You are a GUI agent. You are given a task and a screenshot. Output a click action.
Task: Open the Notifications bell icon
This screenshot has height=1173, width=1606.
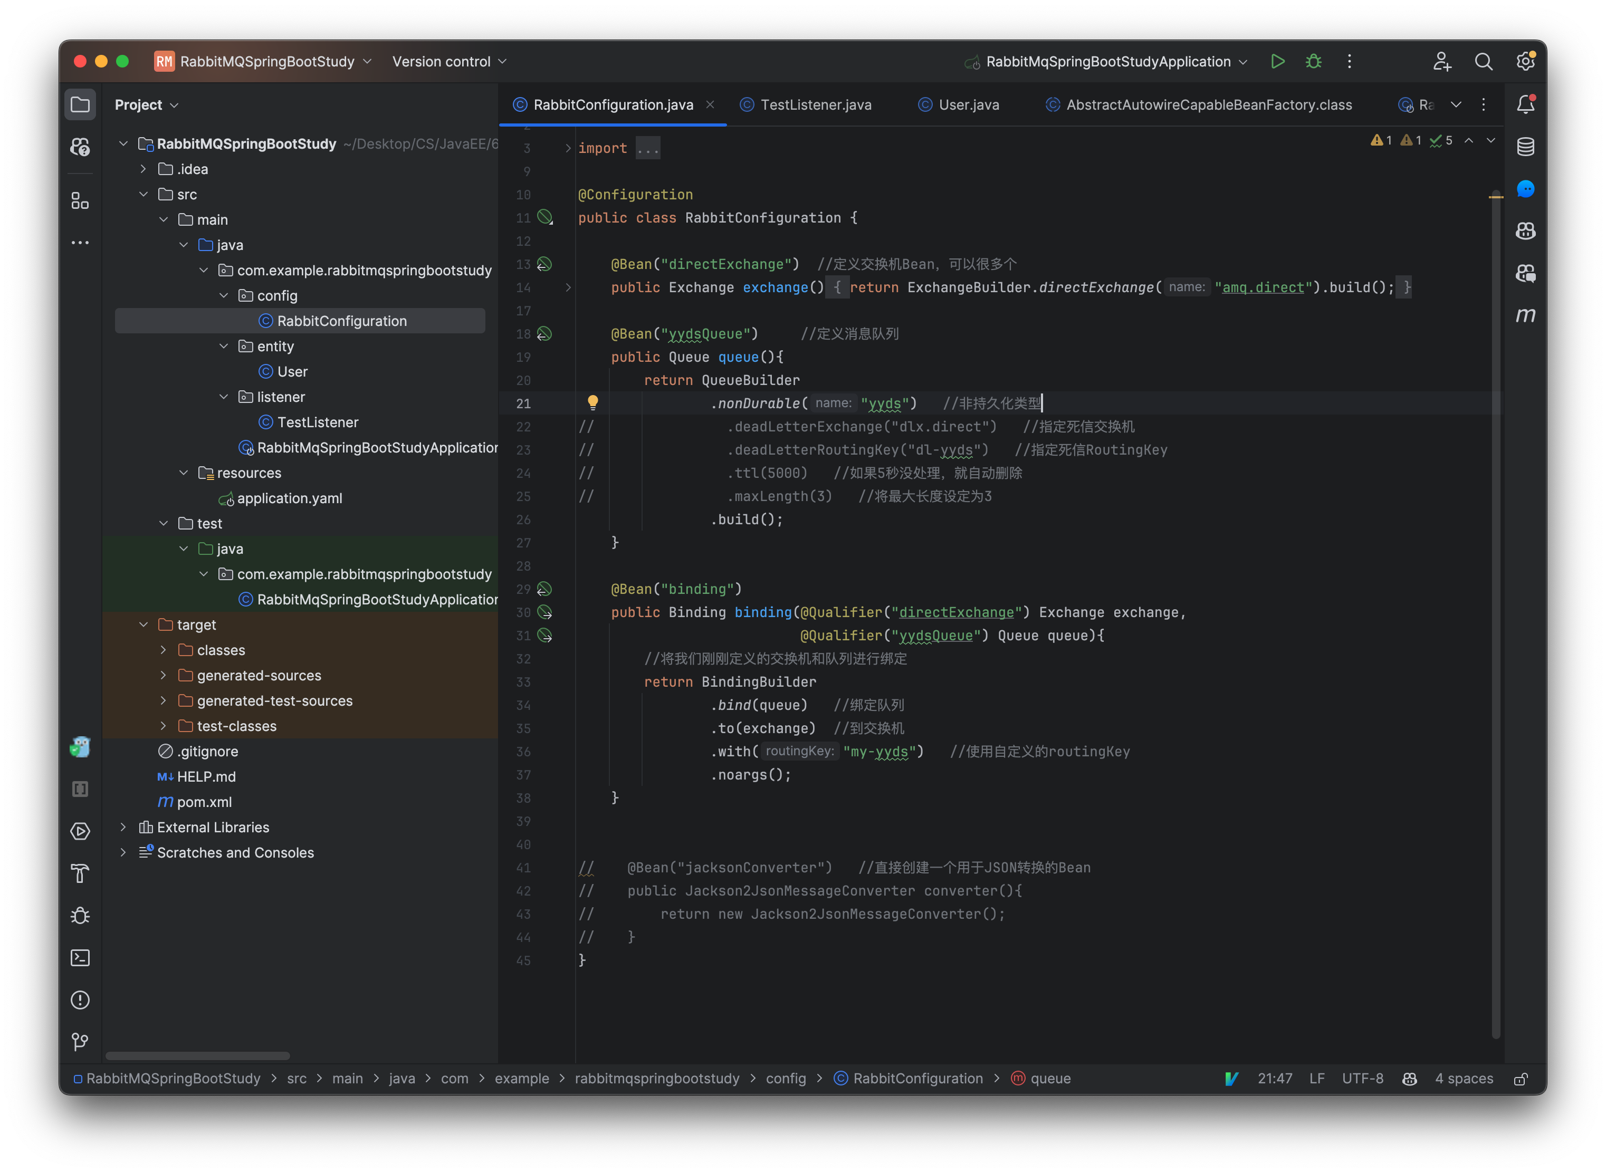coord(1525,105)
